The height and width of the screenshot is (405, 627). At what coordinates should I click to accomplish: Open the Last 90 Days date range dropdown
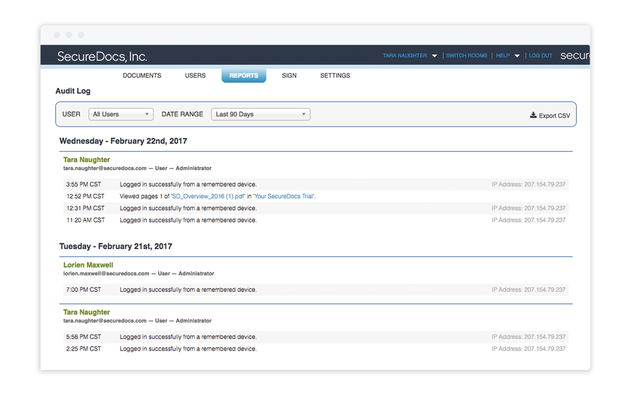[x=260, y=114]
